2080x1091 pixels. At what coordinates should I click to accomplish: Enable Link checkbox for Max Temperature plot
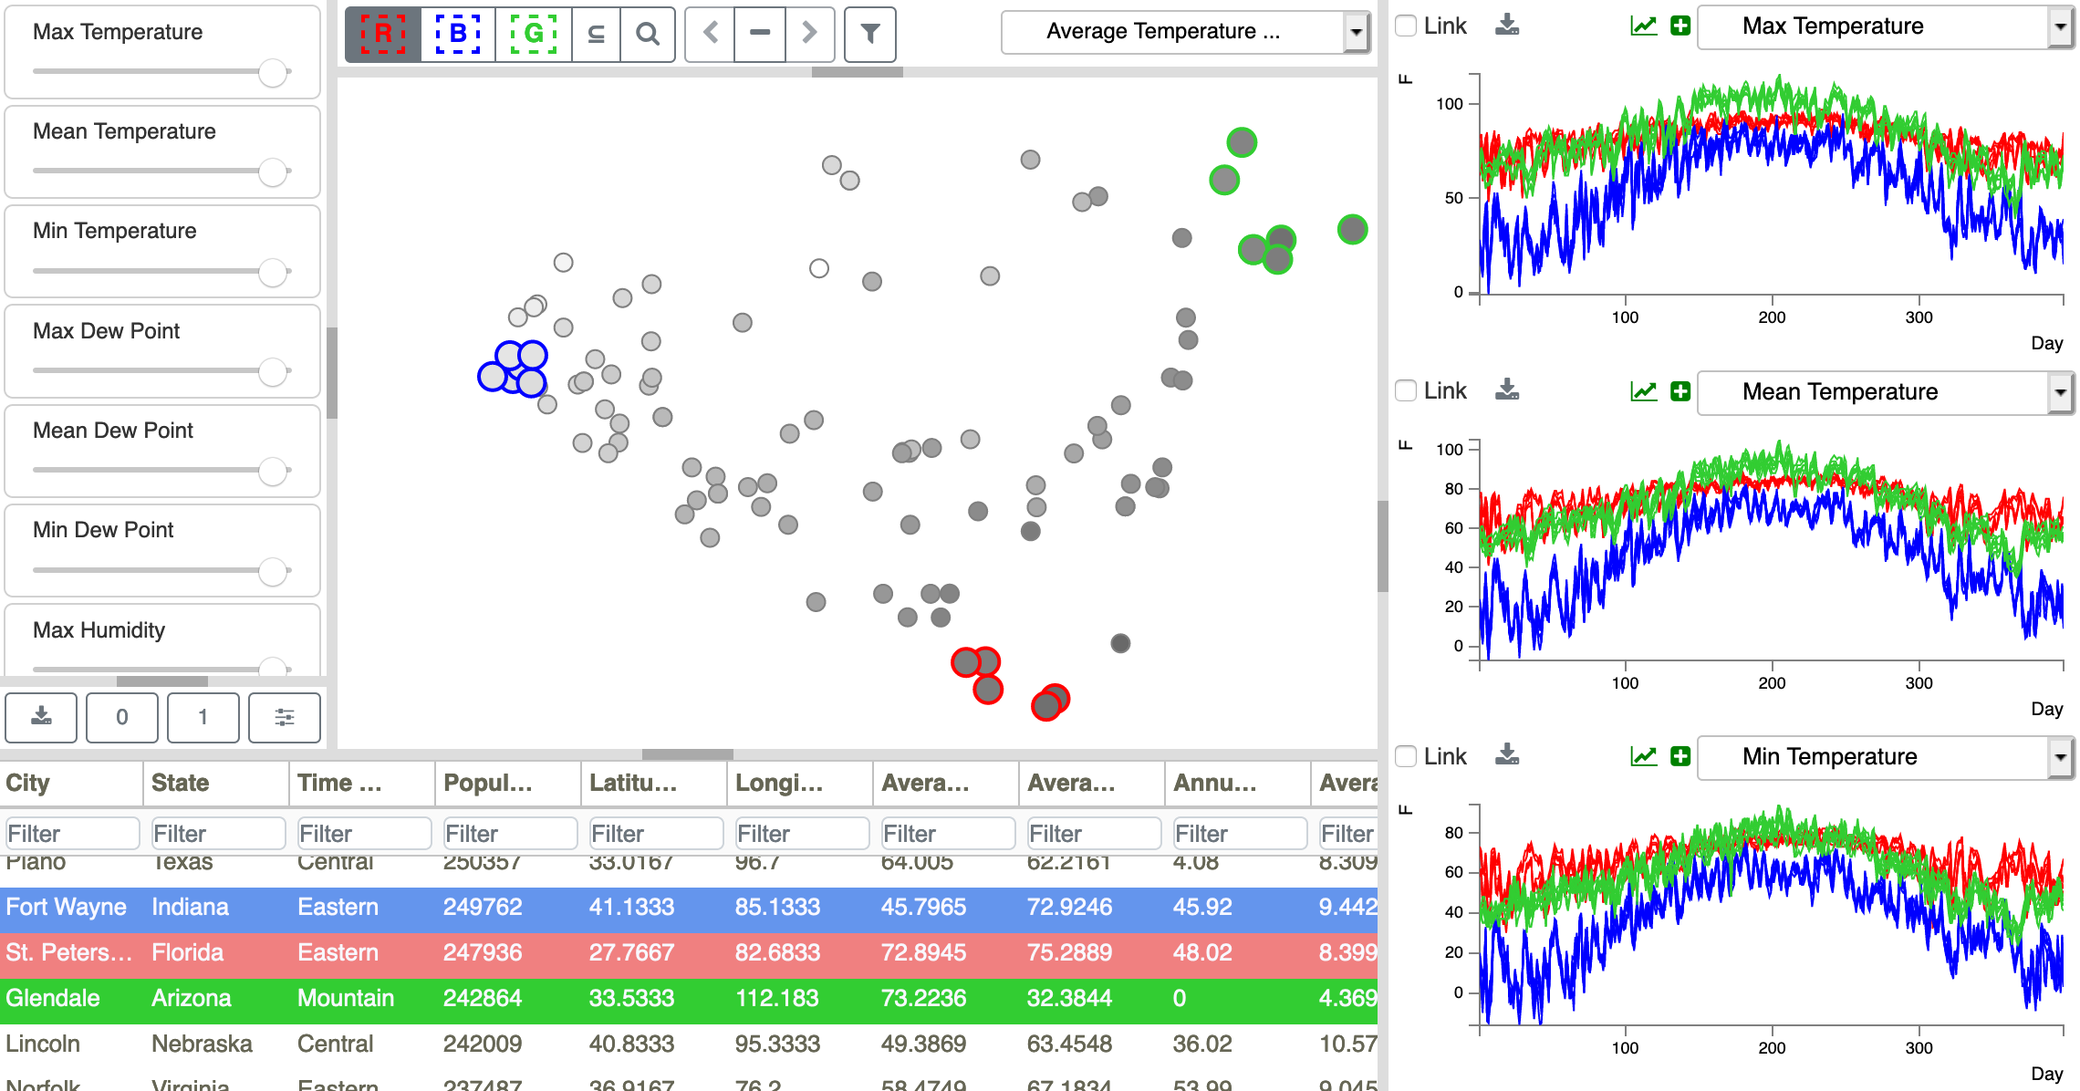pyautogui.click(x=1407, y=26)
